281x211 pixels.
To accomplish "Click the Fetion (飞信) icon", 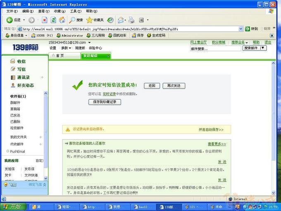I will [x=6, y=184].
